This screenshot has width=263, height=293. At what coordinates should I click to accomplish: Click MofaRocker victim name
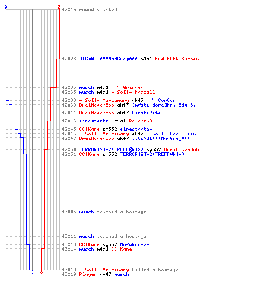134,244
